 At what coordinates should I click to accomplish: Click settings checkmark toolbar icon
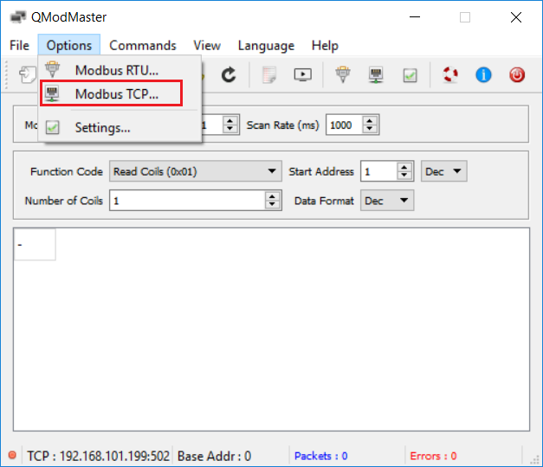pos(410,75)
